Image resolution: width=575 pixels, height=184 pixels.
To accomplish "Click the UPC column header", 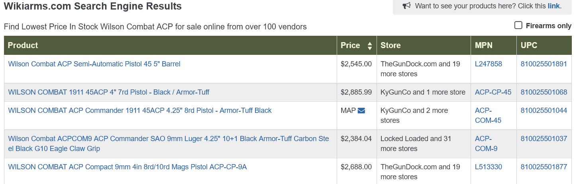I will point(529,45).
